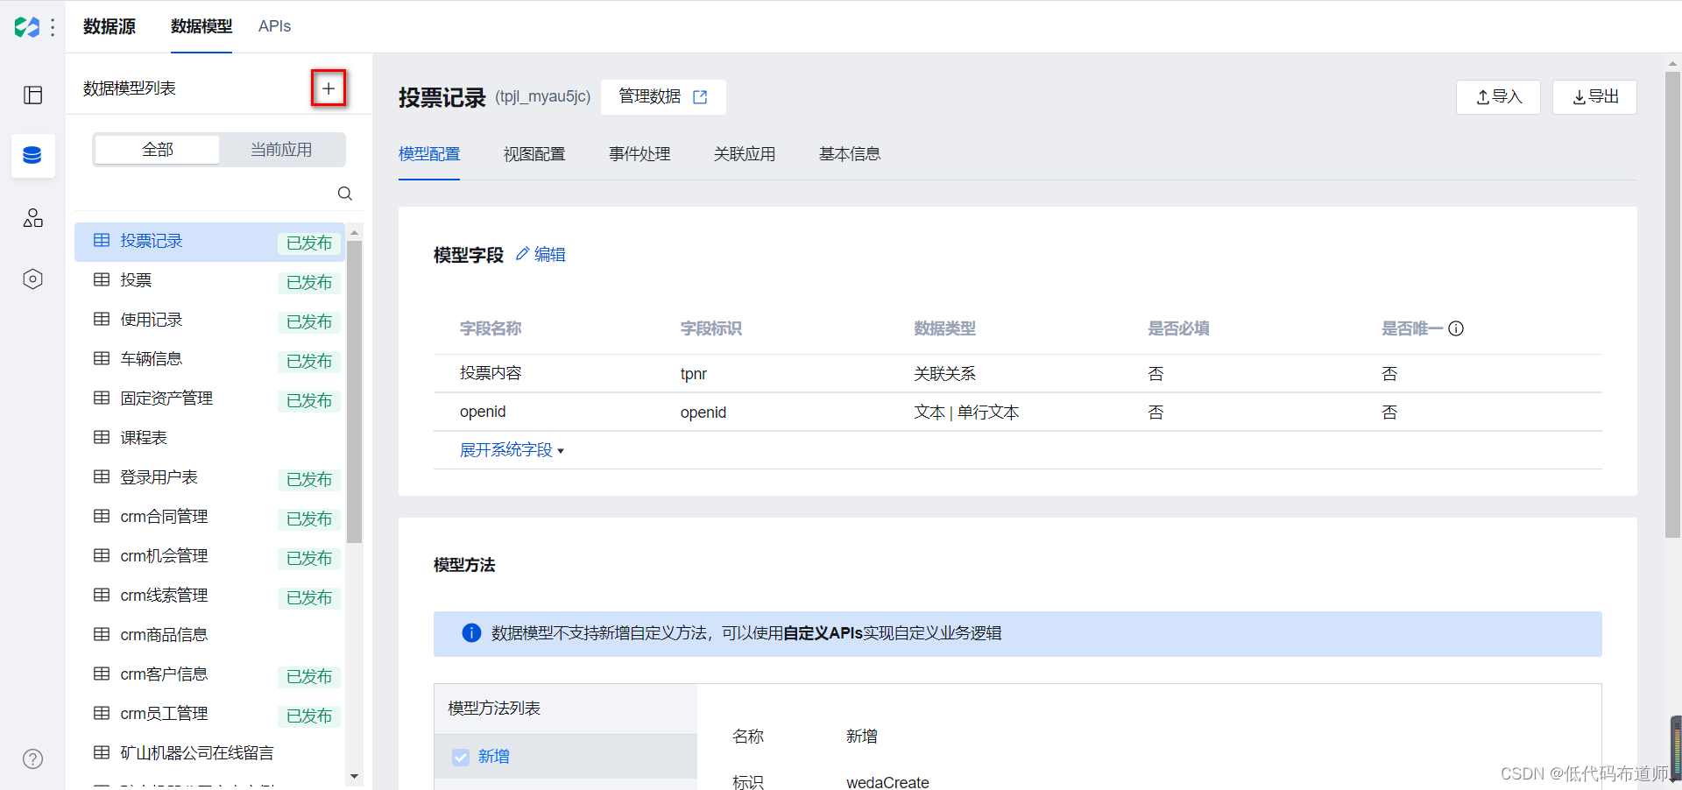Click the model list scrollbar thumb
Viewport: 1682px width, 790px height.
point(354,391)
